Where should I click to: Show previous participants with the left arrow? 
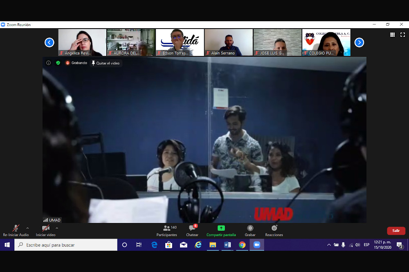coord(49,42)
